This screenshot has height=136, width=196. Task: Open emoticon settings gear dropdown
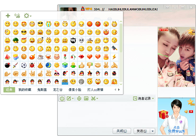[28, 16]
